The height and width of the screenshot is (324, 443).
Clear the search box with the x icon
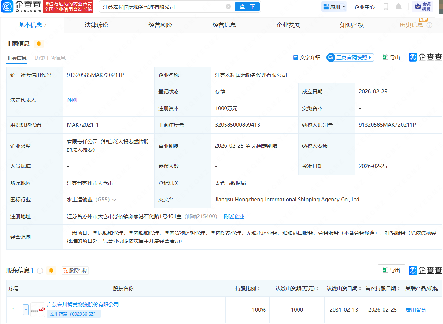[229, 7]
